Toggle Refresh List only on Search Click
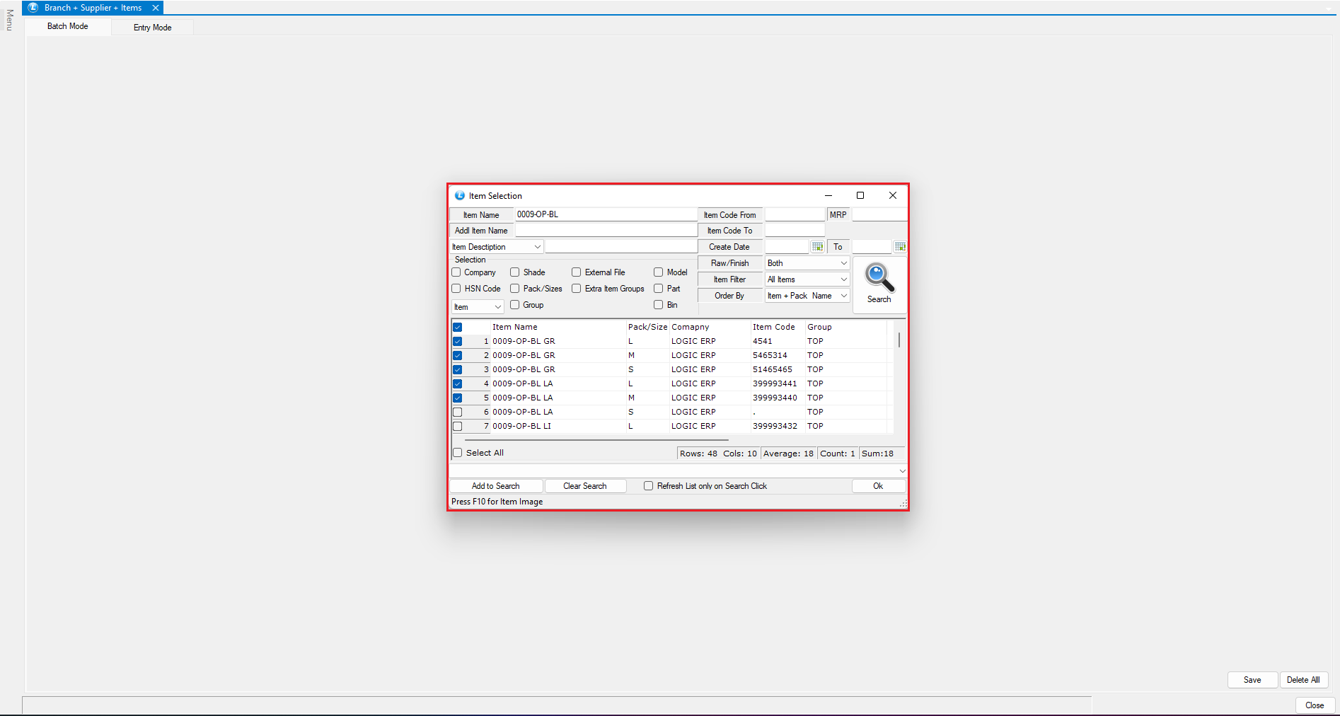Image resolution: width=1340 pixels, height=716 pixels. pyautogui.click(x=648, y=486)
